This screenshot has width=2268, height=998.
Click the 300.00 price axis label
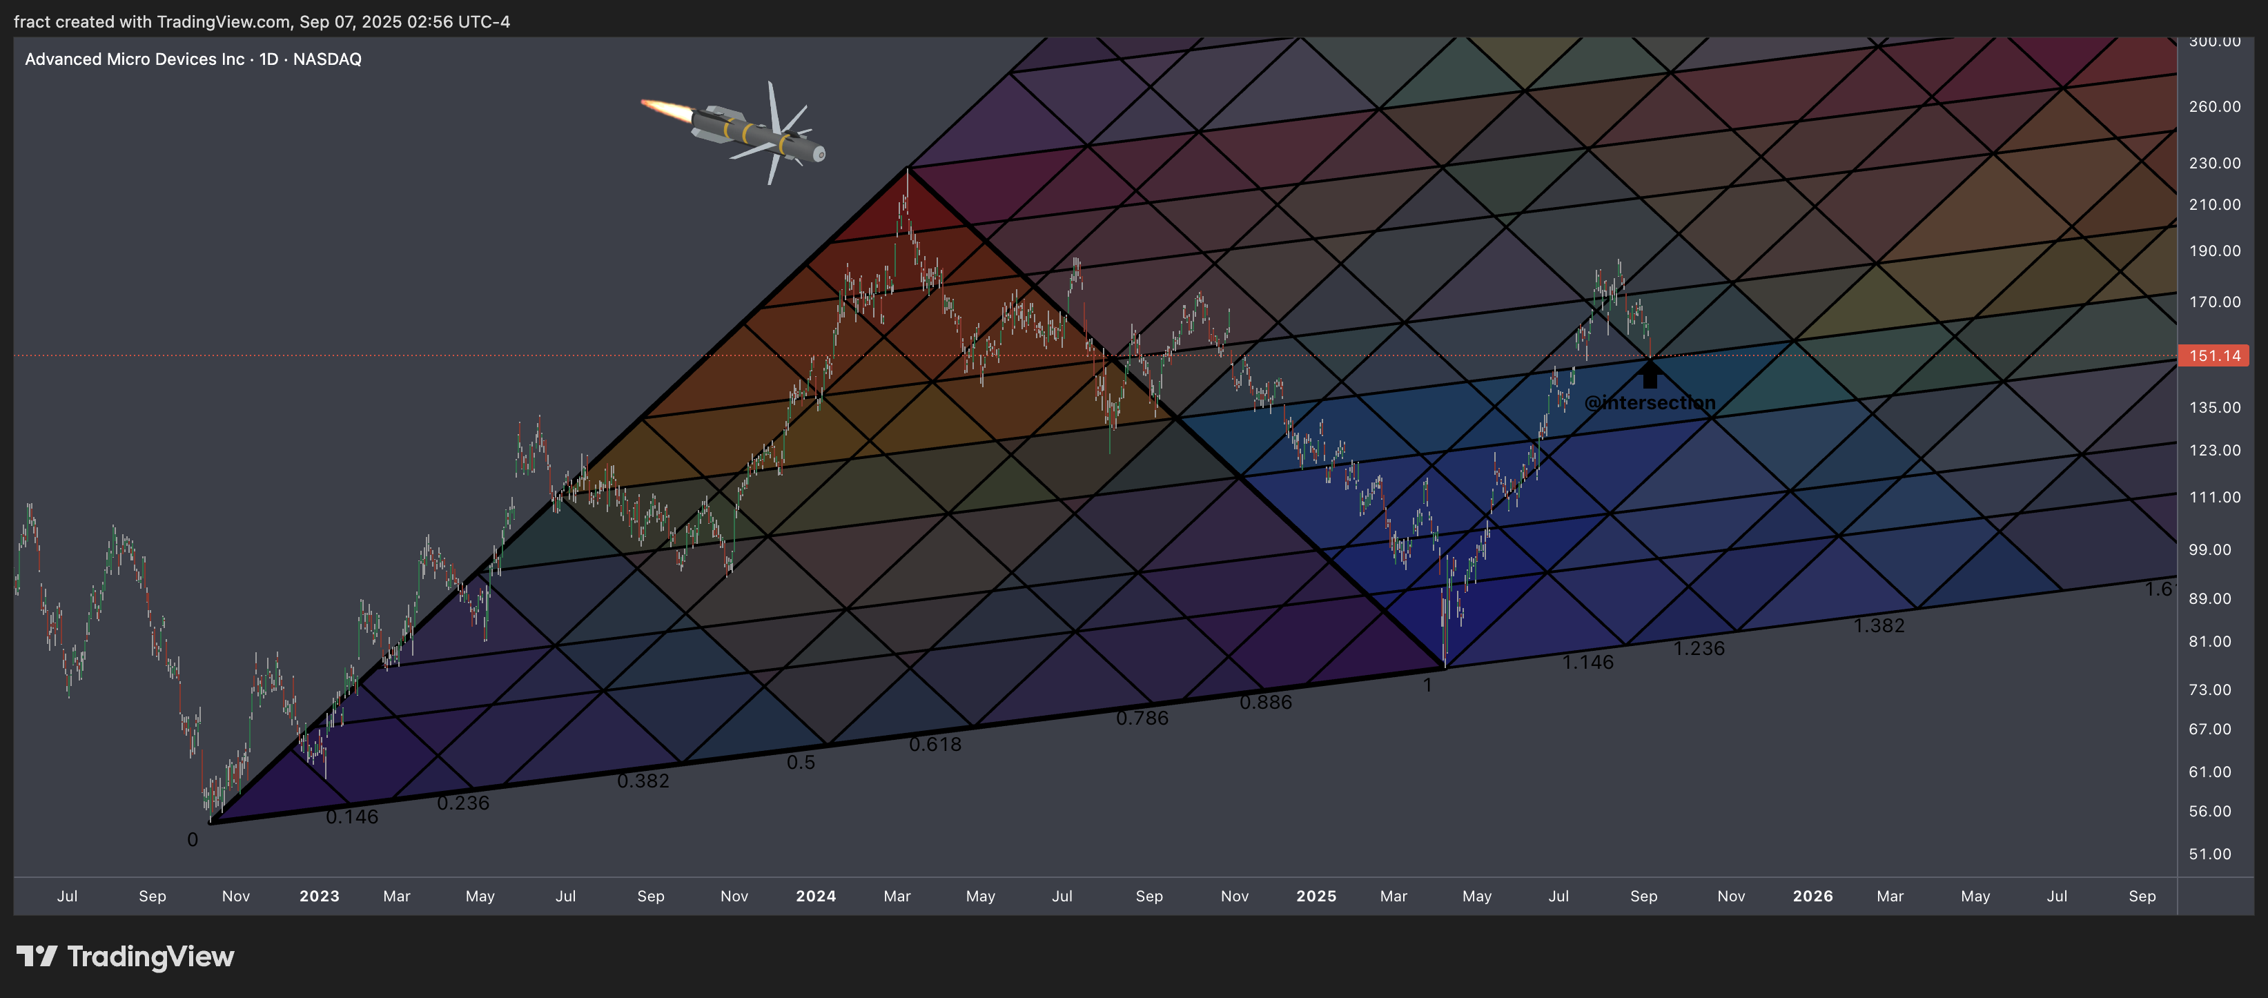click(x=2215, y=41)
